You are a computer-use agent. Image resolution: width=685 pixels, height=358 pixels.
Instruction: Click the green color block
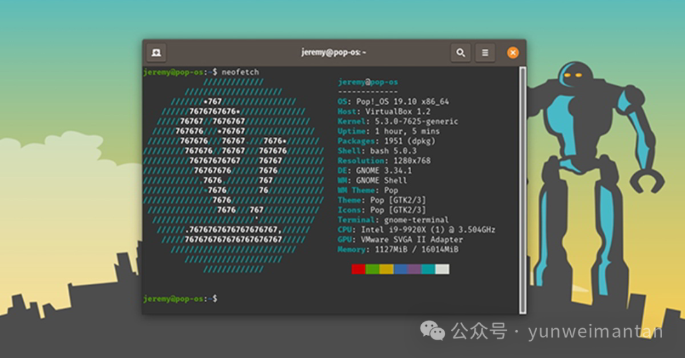[373, 269]
